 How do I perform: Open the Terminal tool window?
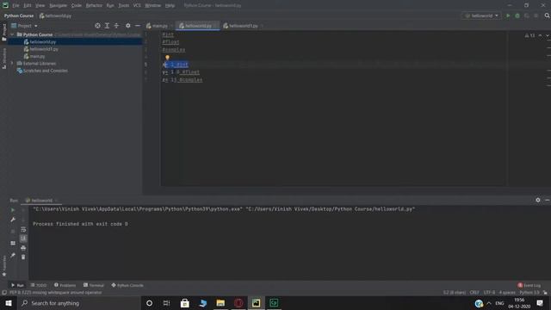(94, 285)
